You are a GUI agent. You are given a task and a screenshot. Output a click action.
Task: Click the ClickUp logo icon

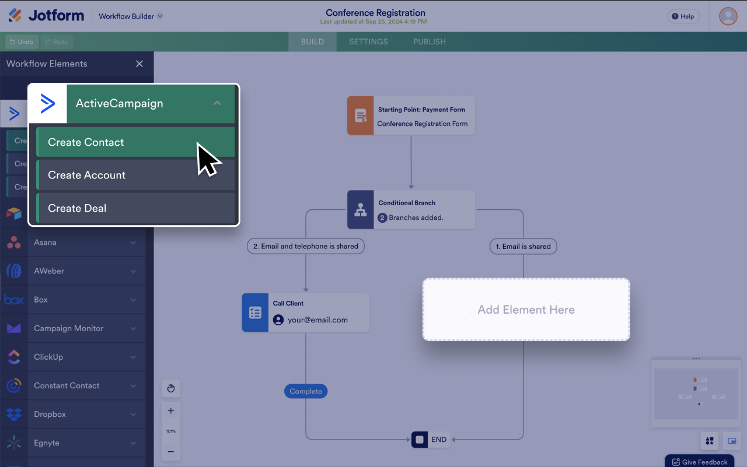point(14,357)
